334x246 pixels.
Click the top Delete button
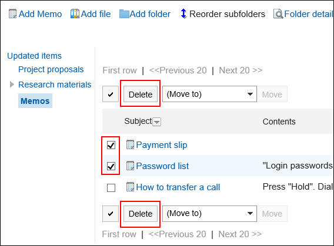click(x=141, y=94)
